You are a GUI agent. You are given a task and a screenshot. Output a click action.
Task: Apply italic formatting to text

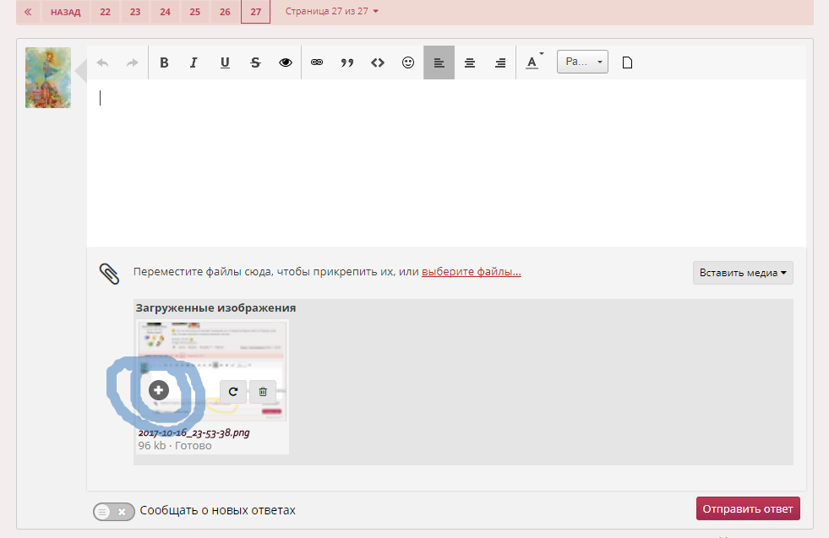click(x=194, y=62)
